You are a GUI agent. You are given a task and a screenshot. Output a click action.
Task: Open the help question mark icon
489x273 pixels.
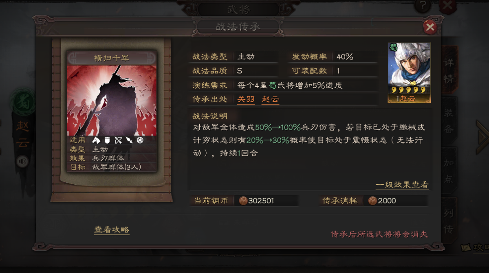[x=423, y=6]
